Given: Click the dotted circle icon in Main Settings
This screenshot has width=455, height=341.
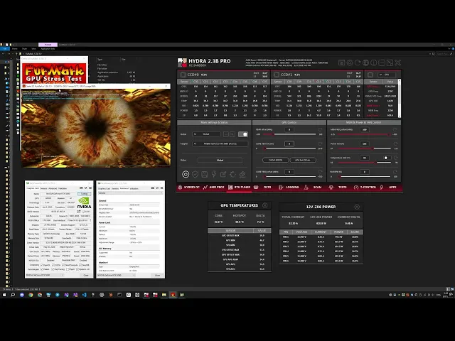Looking at the screenshot, I should (232, 174).
